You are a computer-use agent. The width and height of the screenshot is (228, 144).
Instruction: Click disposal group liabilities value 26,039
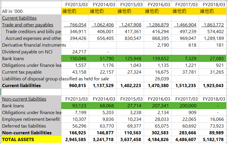coord(158,79)
